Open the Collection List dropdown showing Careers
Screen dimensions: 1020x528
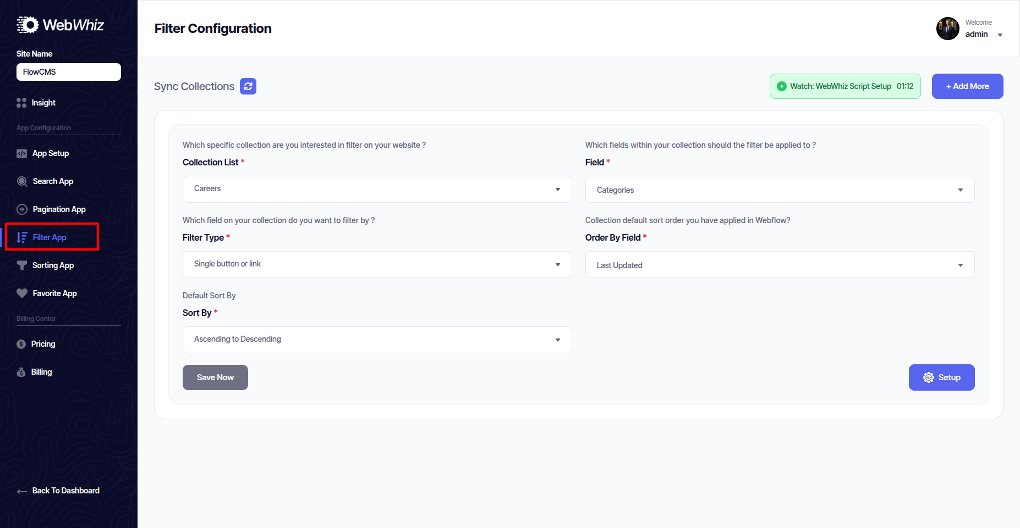(377, 189)
